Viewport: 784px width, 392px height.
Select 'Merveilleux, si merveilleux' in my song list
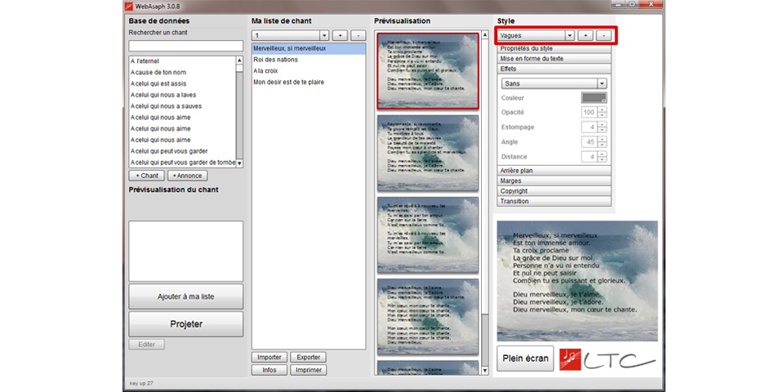tap(309, 48)
